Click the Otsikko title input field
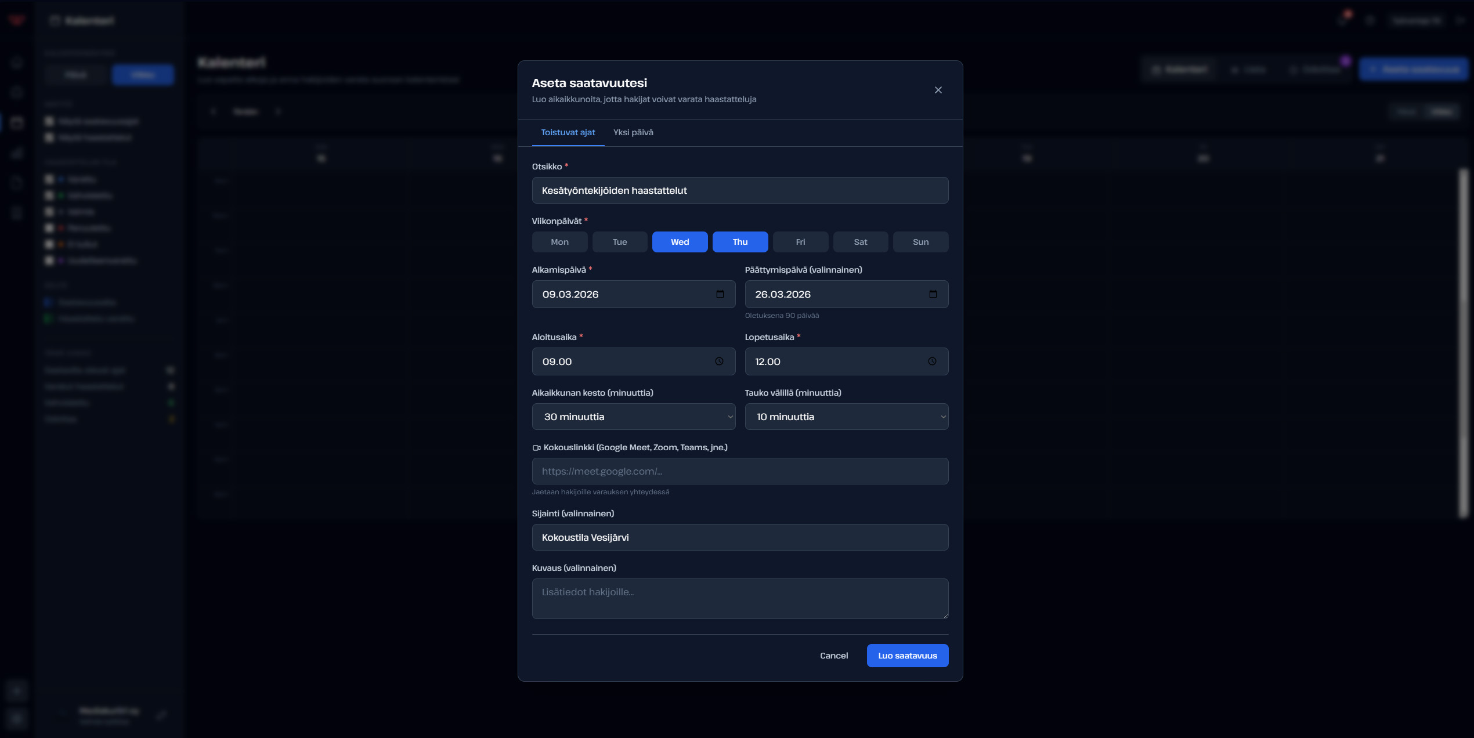Viewport: 1474px width, 738px height. click(x=740, y=190)
